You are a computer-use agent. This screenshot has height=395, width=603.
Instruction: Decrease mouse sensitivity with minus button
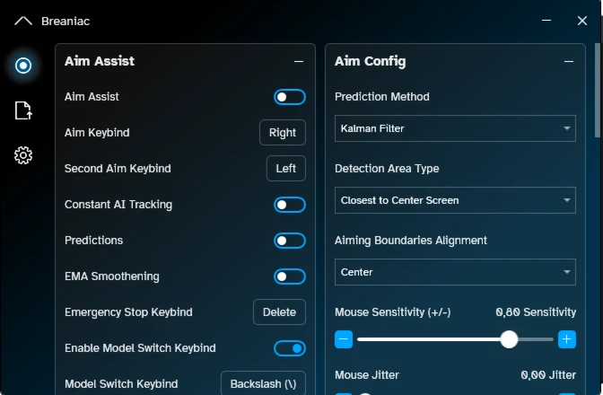point(344,339)
